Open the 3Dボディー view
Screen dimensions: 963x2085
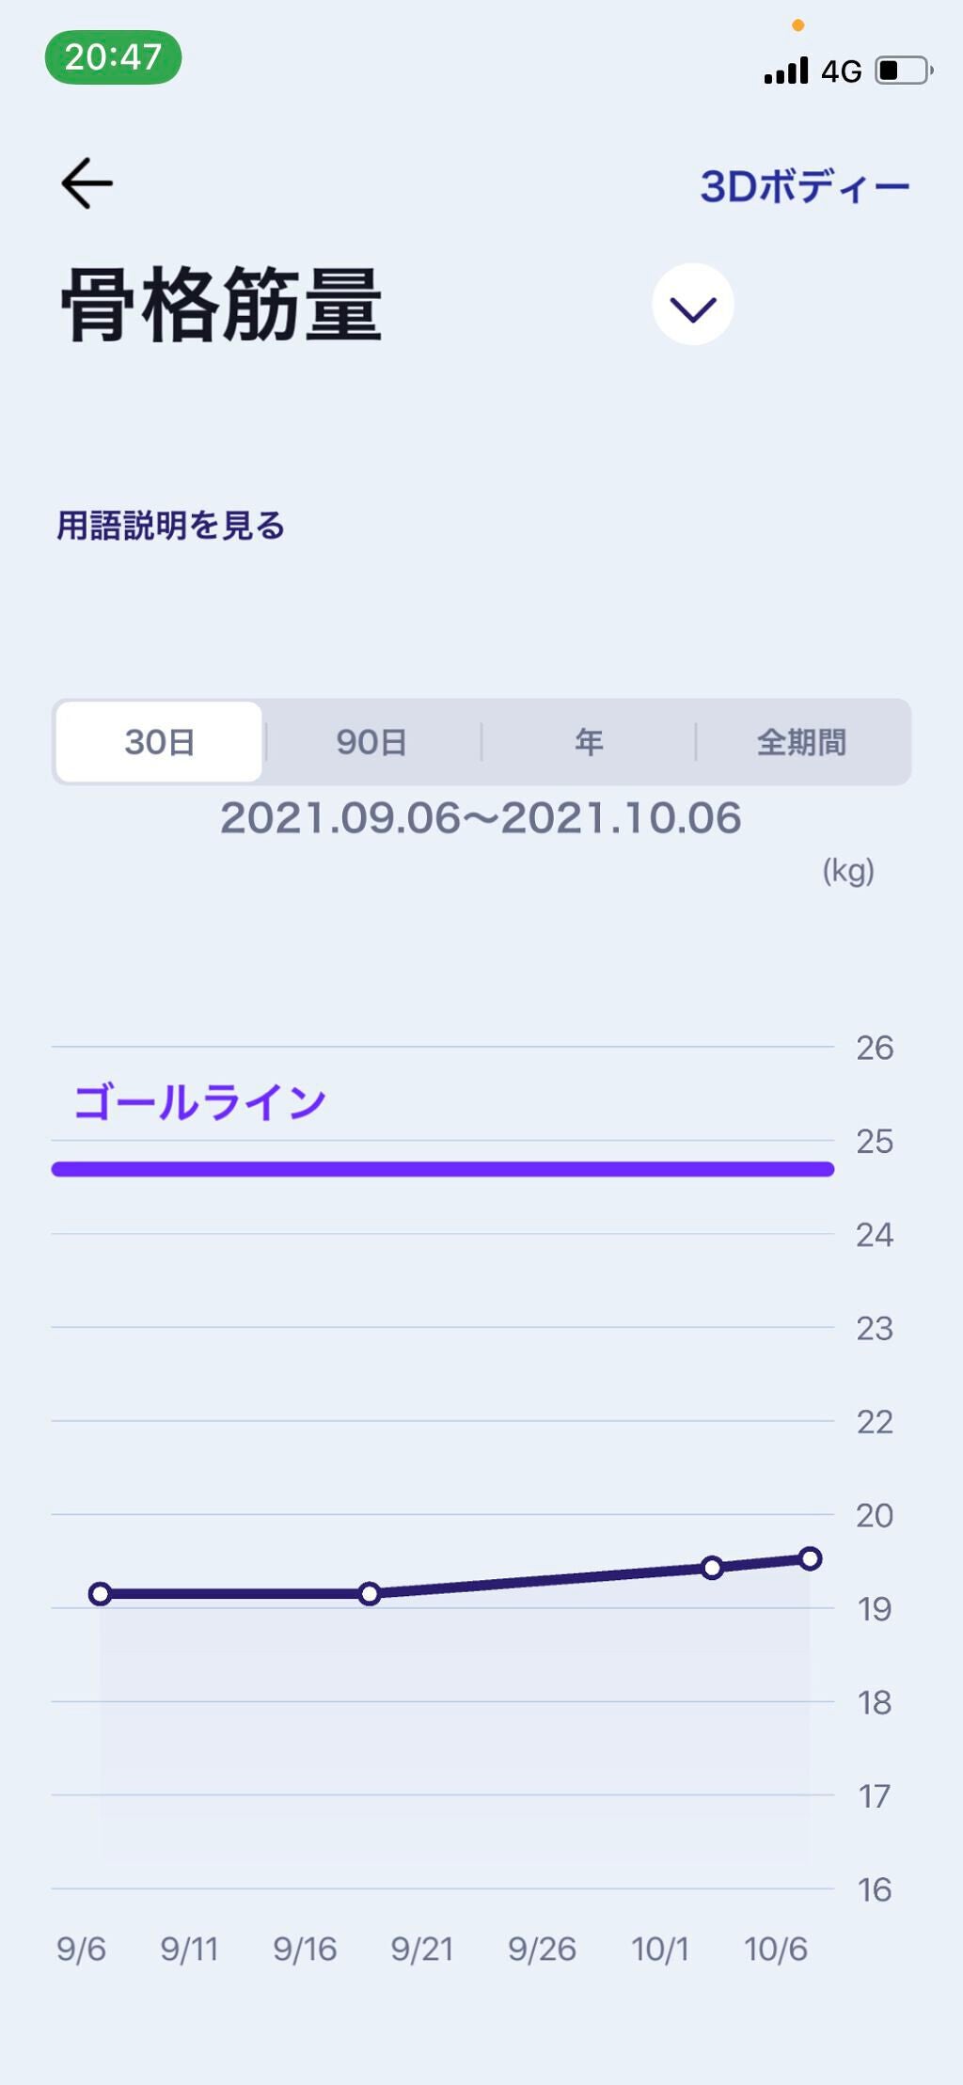[x=804, y=186]
